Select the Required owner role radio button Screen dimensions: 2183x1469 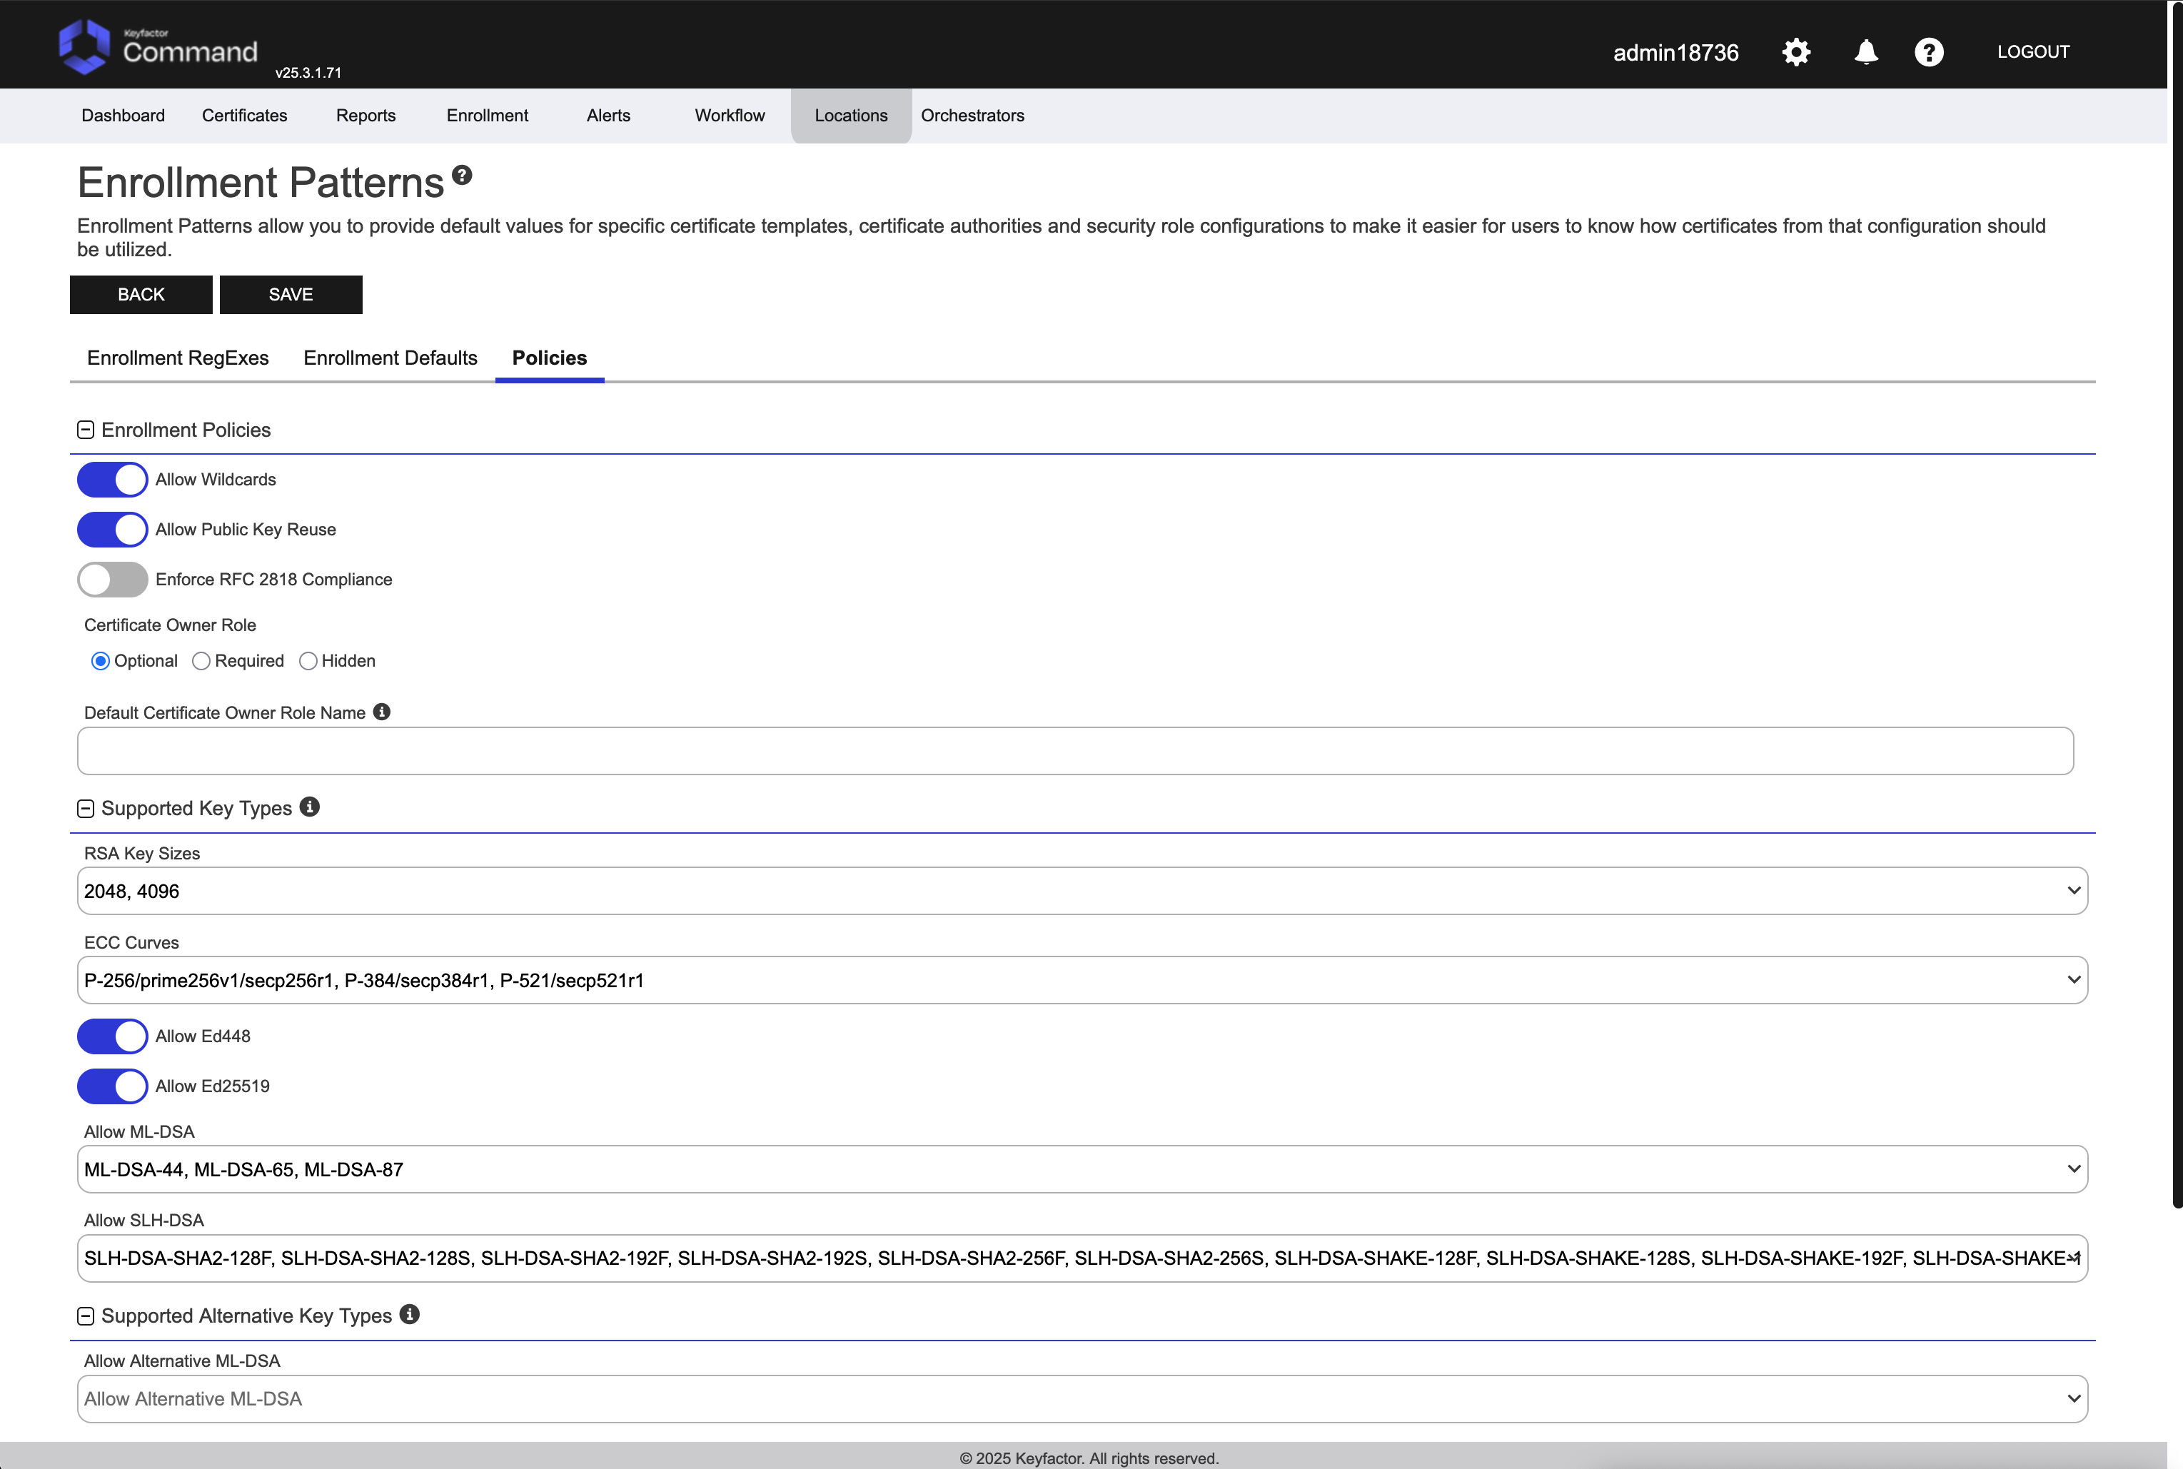[x=201, y=662]
